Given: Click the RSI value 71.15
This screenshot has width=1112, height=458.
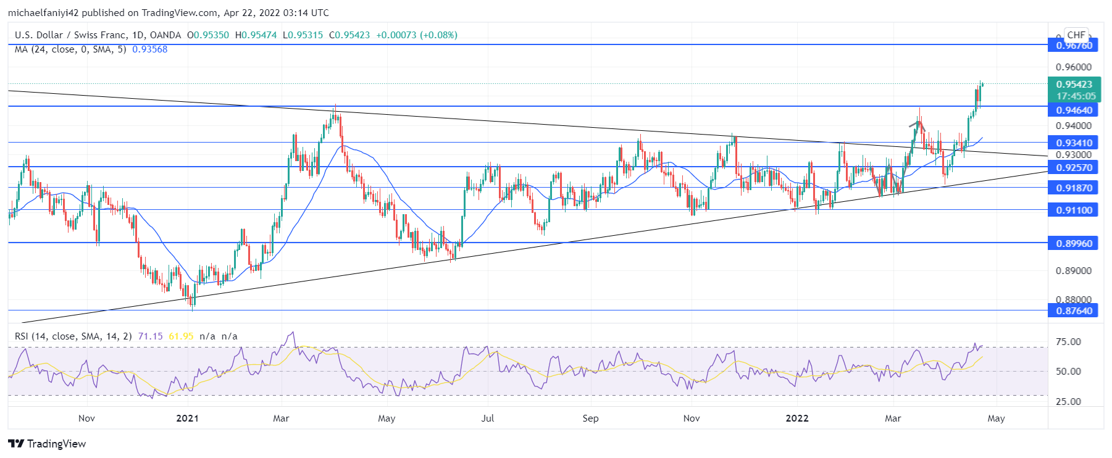Looking at the screenshot, I should tap(150, 336).
